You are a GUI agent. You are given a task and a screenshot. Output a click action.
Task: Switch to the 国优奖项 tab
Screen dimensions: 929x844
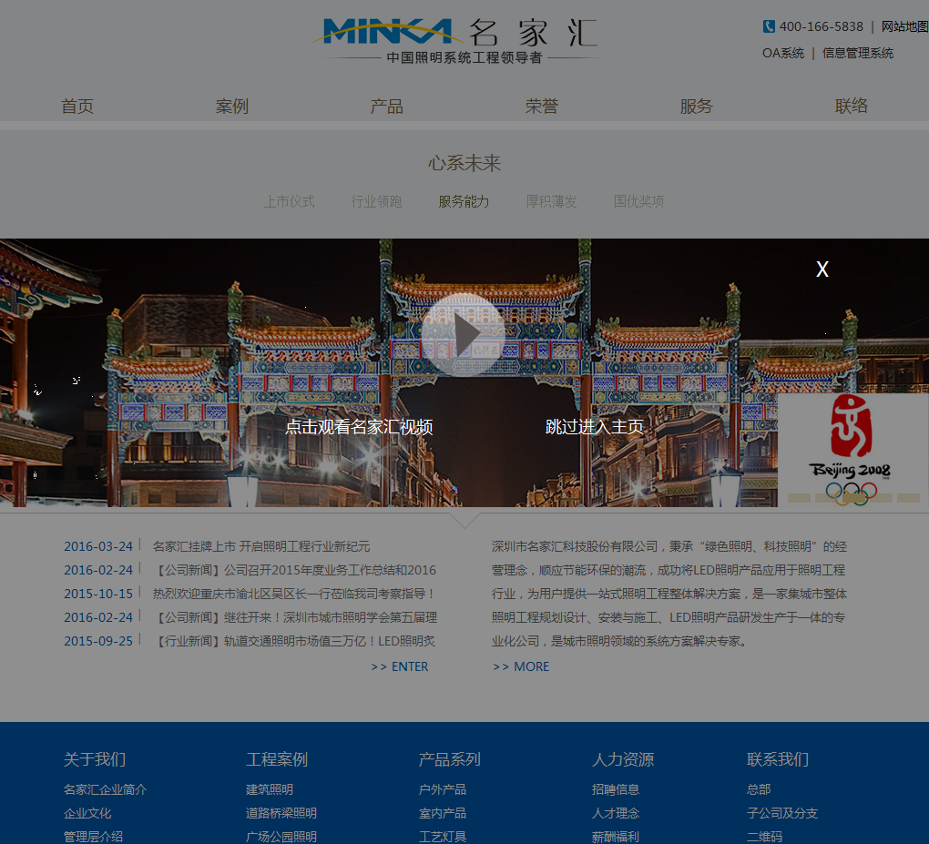pos(638,202)
